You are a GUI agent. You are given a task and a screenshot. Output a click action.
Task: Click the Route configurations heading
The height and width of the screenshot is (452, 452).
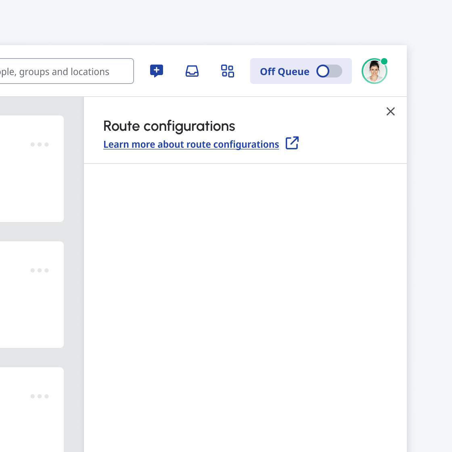(169, 126)
